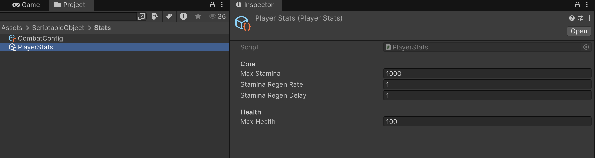The height and width of the screenshot is (158, 595).
Task: Open the Inspector presets icon
Action: pos(581,18)
